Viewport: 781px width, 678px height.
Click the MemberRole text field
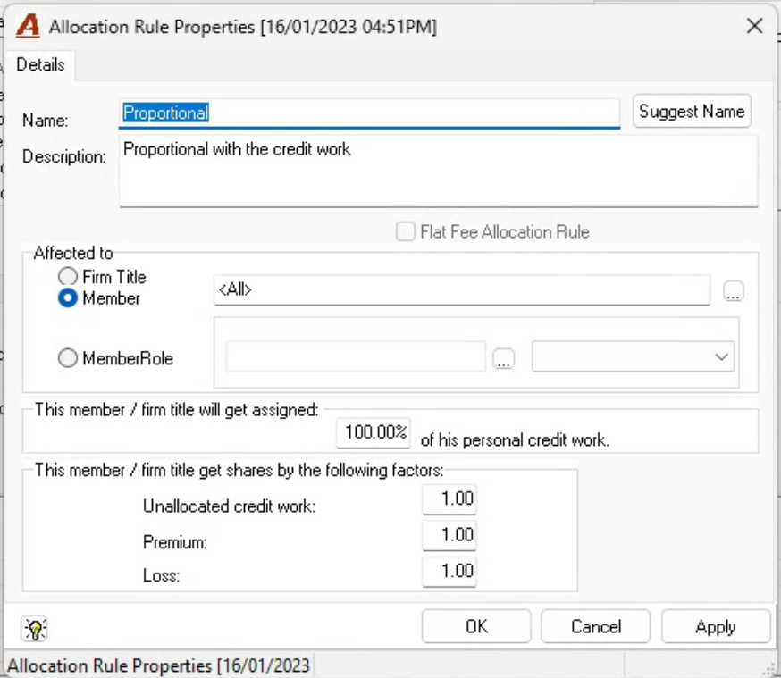[356, 356]
